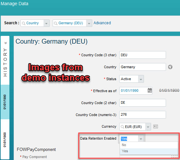
Task: Click the magnifier icon in Country search box
Action: 23,23
